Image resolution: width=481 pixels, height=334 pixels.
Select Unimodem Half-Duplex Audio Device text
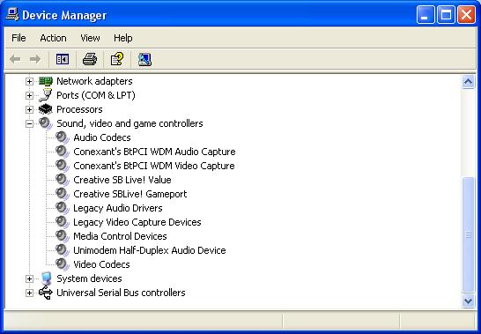(150, 250)
